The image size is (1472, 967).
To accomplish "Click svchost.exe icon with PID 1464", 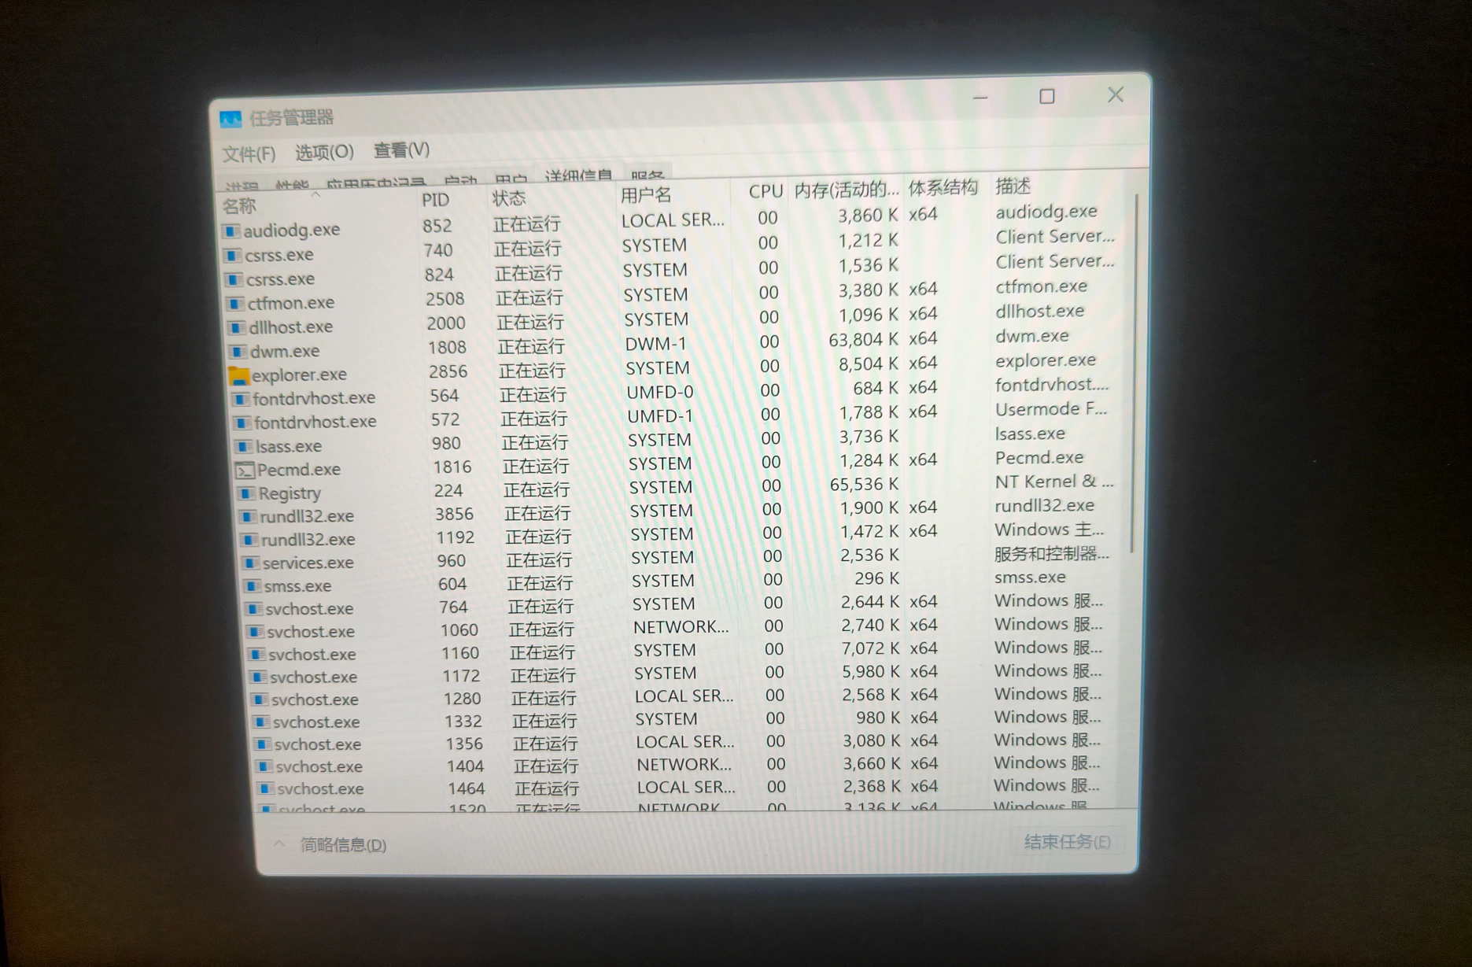I will coord(267,788).
